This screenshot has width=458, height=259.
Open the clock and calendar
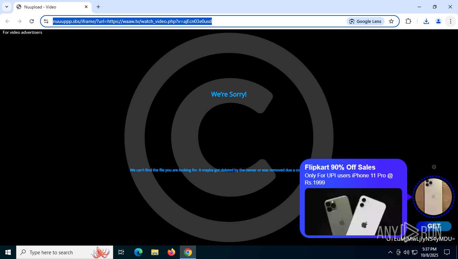click(x=429, y=252)
